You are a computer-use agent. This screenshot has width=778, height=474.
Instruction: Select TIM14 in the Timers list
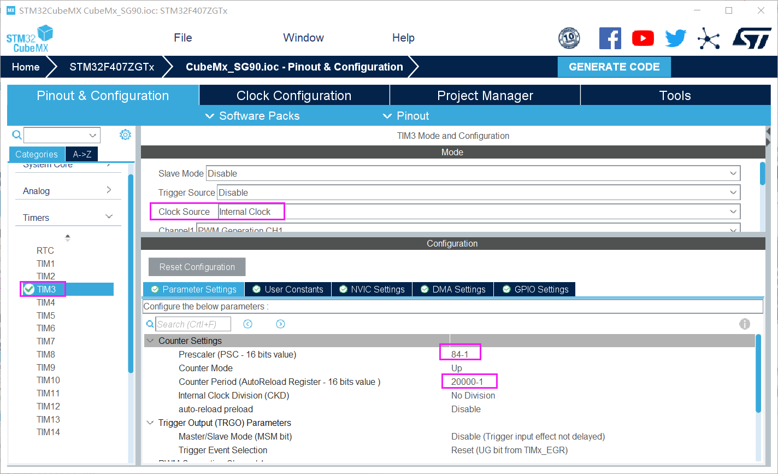click(48, 432)
